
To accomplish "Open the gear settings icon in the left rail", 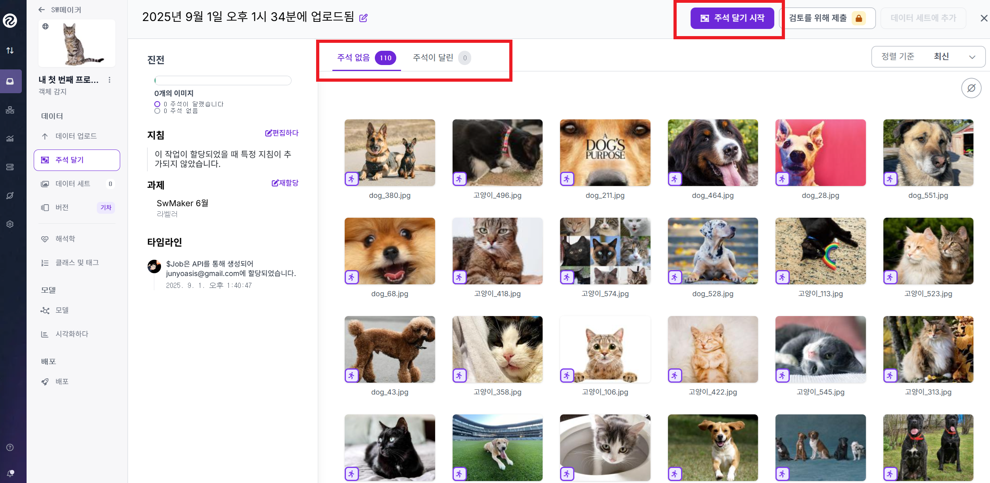I will coord(10,224).
